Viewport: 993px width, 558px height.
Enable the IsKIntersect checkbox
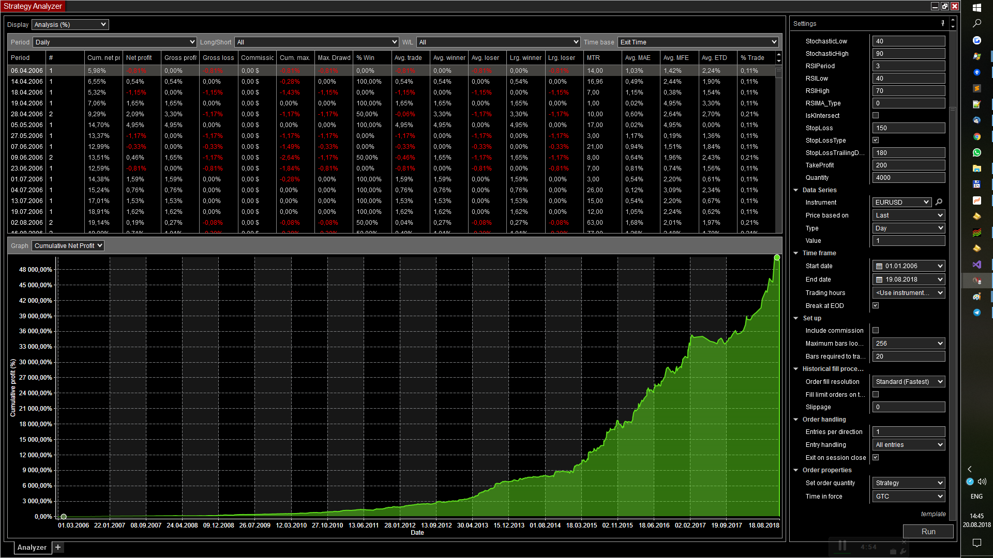pyautogui.click(x=876, y=115)
